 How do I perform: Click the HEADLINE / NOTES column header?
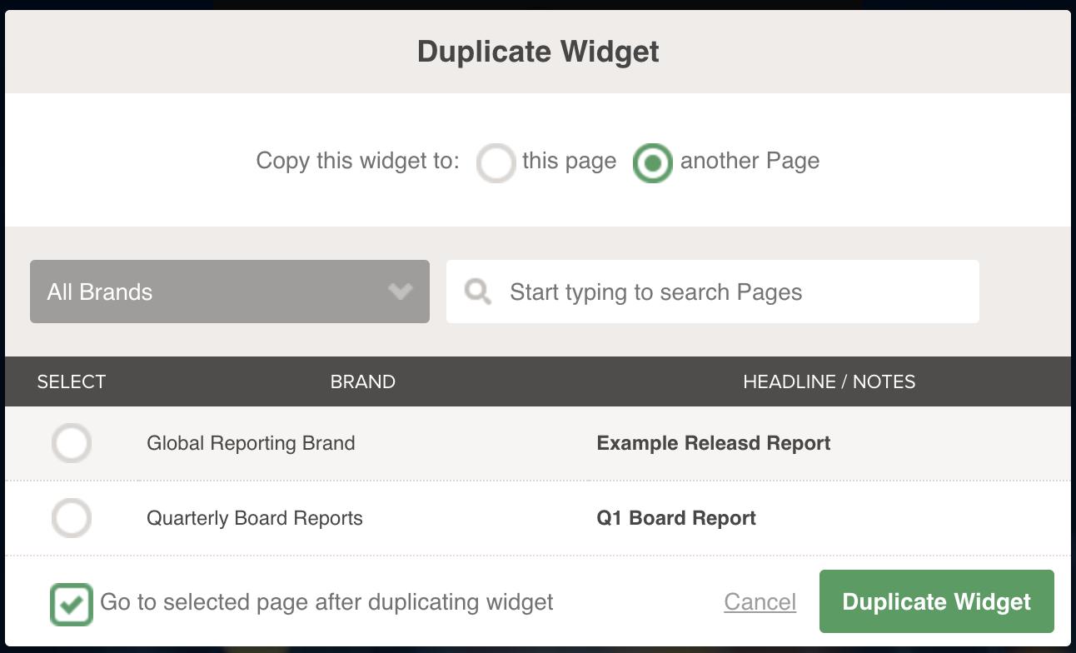click(829, 382)
